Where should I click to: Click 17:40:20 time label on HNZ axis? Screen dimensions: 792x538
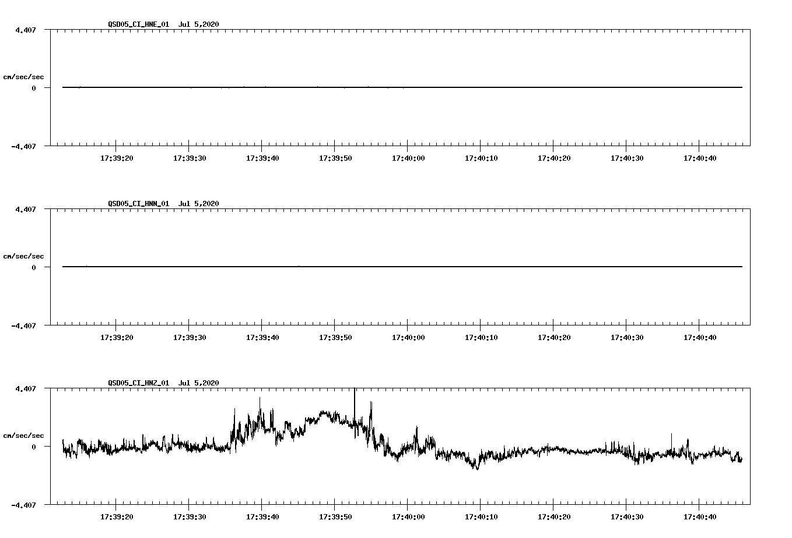(554, 516)
